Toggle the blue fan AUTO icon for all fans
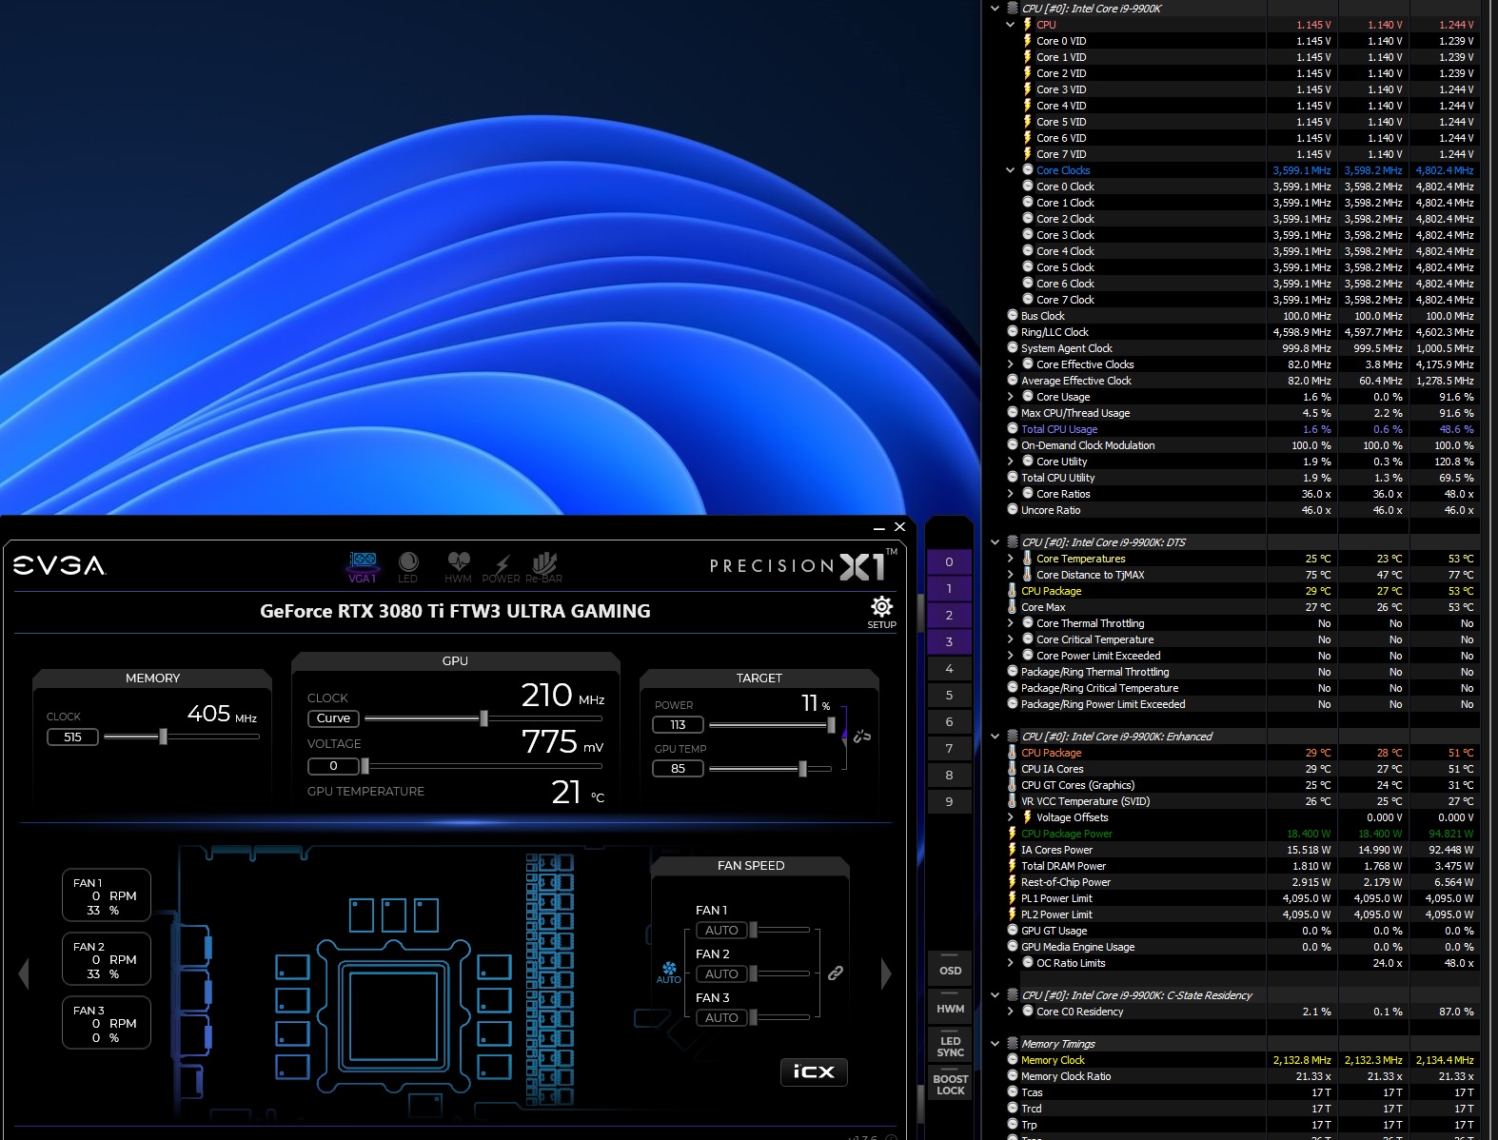Screen dimensions: 1498x1140 coord(669,973)
